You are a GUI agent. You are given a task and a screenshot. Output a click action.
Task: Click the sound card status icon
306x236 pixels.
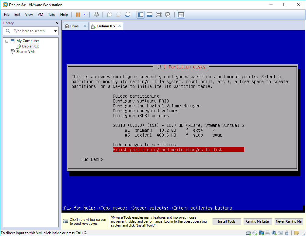(x=274, y=233)
